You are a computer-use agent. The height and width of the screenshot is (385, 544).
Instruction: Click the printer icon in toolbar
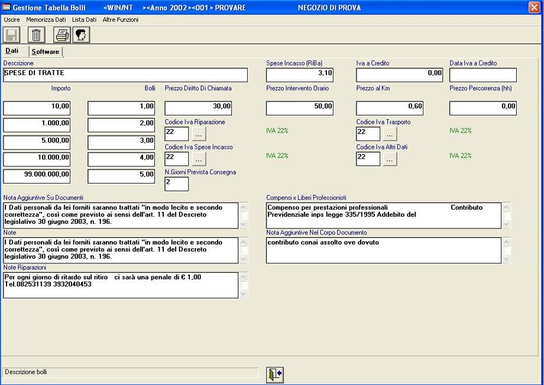coord(62,35)
